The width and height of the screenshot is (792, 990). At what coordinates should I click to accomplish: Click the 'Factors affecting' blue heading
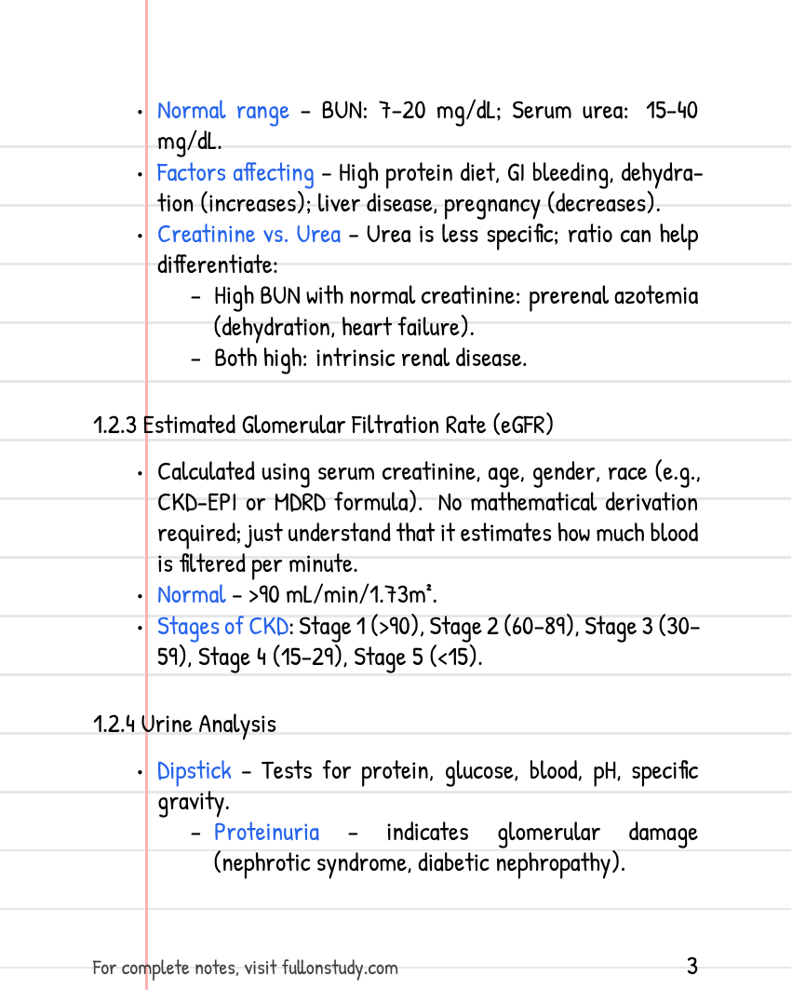click(x=235, y=173)
